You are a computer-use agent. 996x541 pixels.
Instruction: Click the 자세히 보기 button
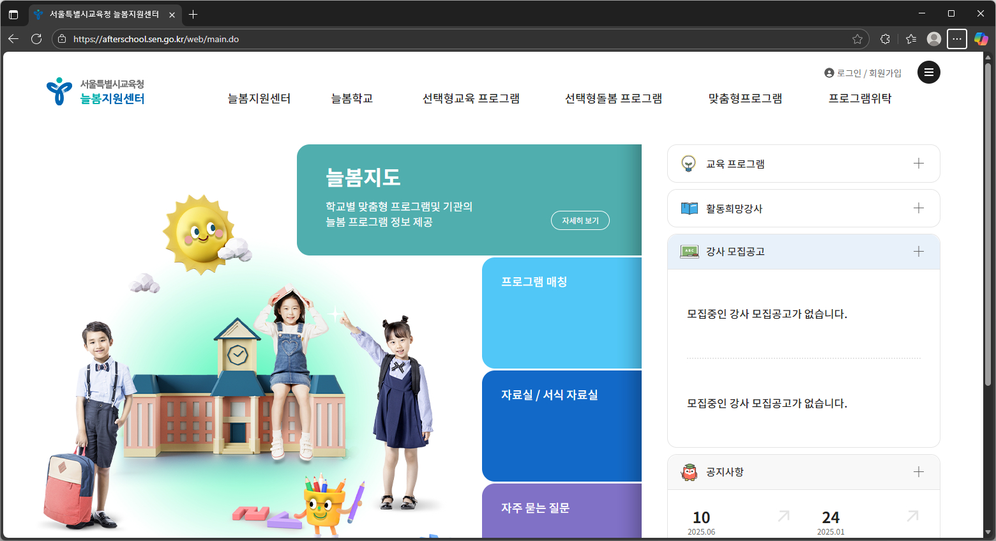tap(580, 220)
